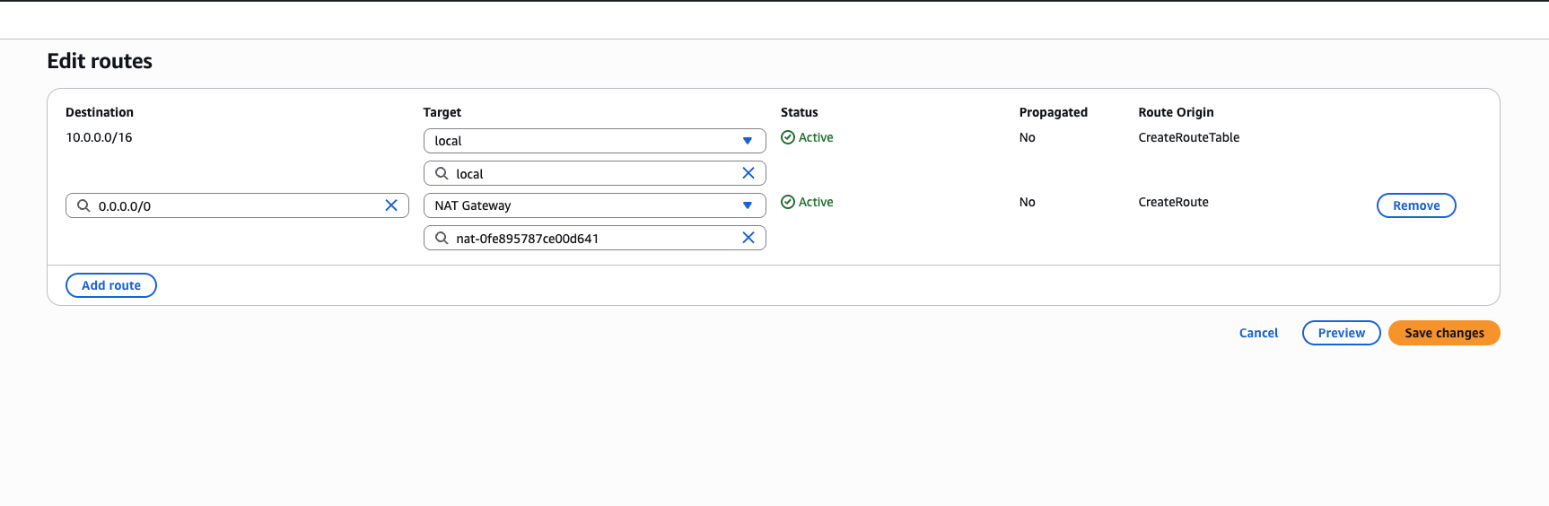Expand the NAT Gateway target dropdown
Viewport: 1549px width, 506px height.
(x=593, y=205)
